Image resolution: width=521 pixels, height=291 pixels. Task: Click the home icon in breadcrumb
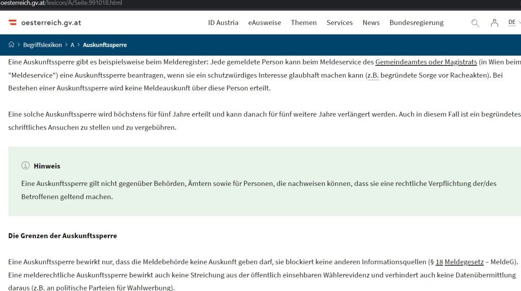tap(11, 45)
